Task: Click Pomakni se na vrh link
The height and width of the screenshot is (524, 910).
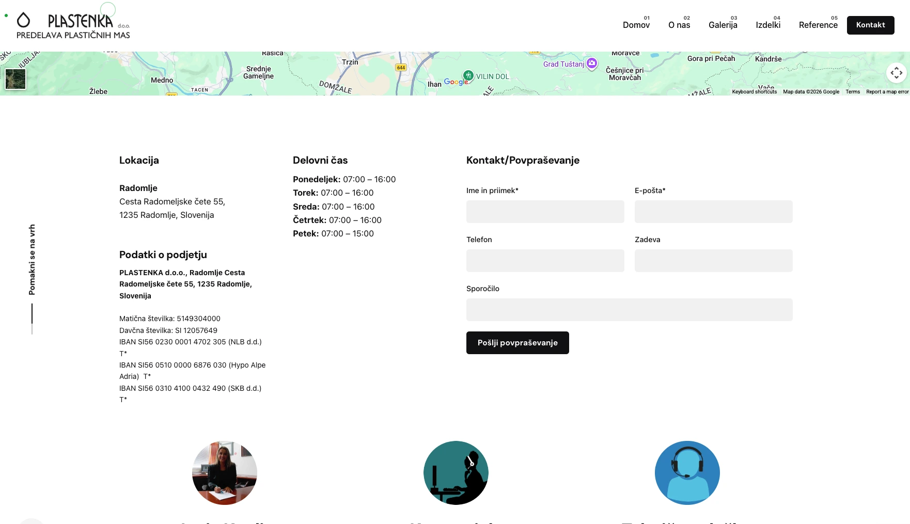Action: point(32,260)
